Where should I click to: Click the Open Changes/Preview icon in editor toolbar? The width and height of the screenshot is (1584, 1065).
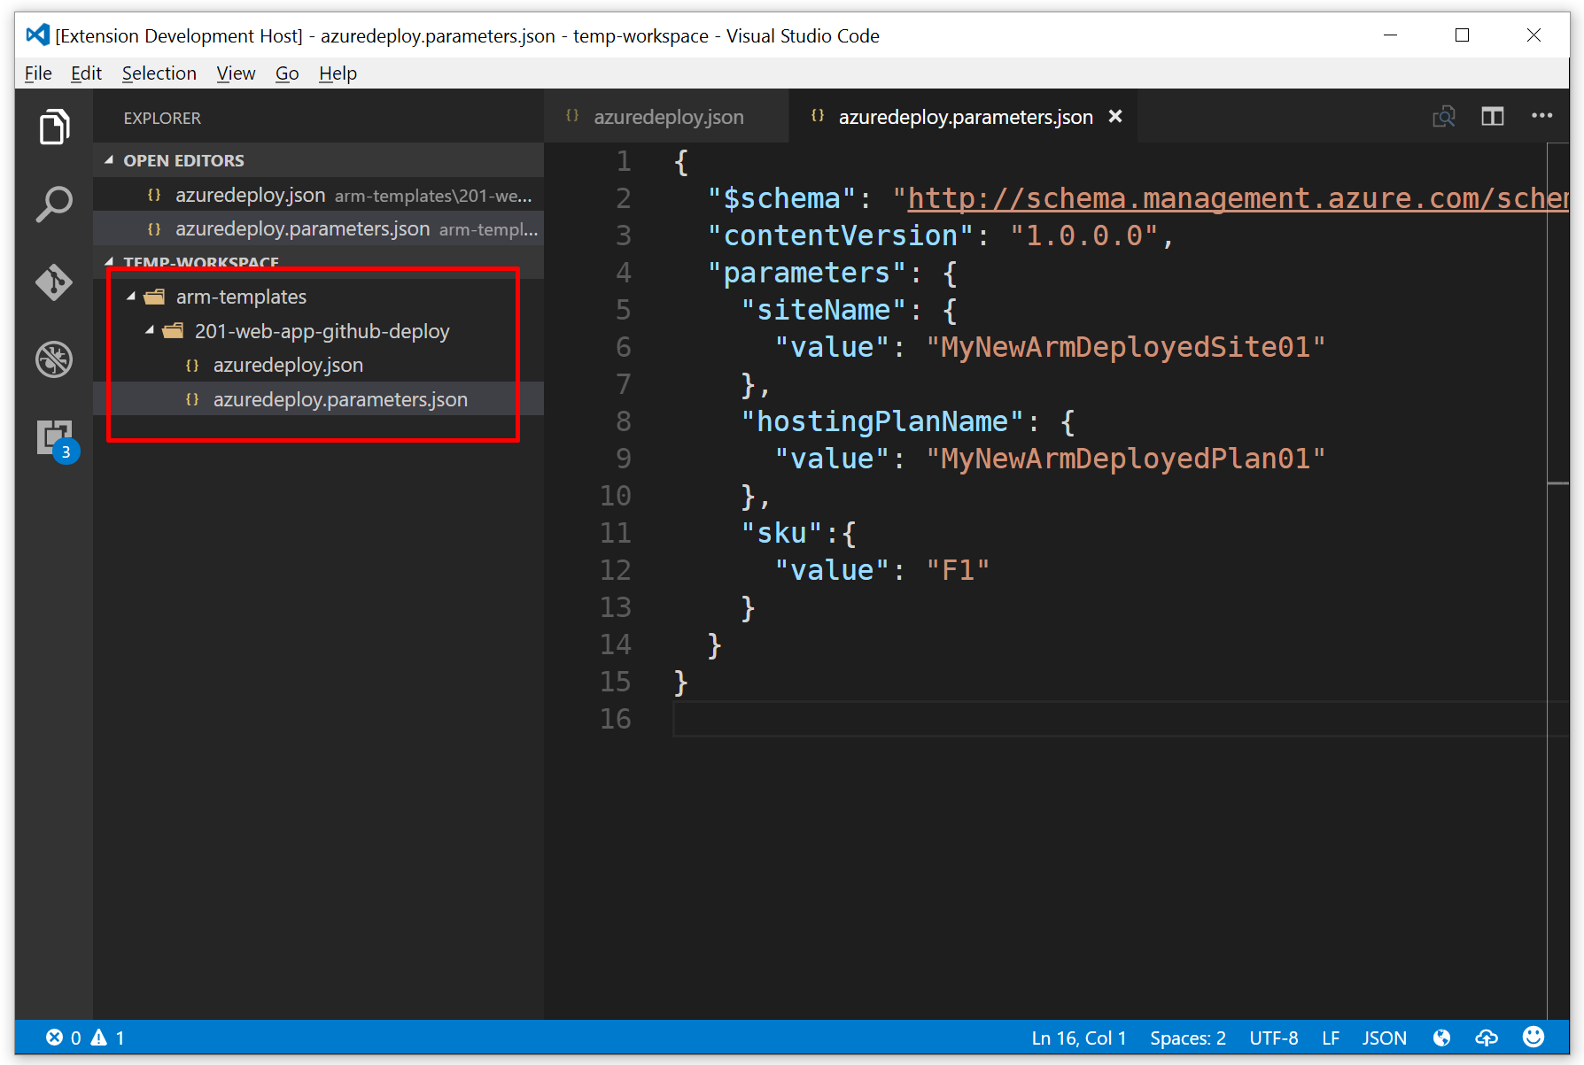[1444, 116]
